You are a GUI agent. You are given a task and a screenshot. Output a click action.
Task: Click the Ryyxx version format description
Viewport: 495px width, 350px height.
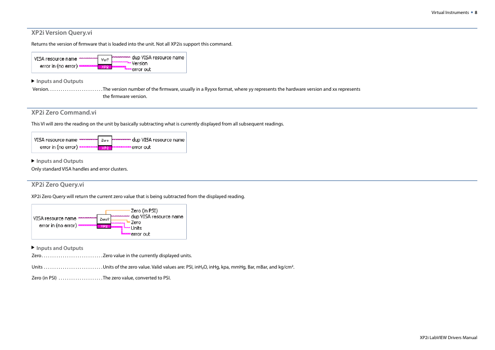click(x=231, y=93)
